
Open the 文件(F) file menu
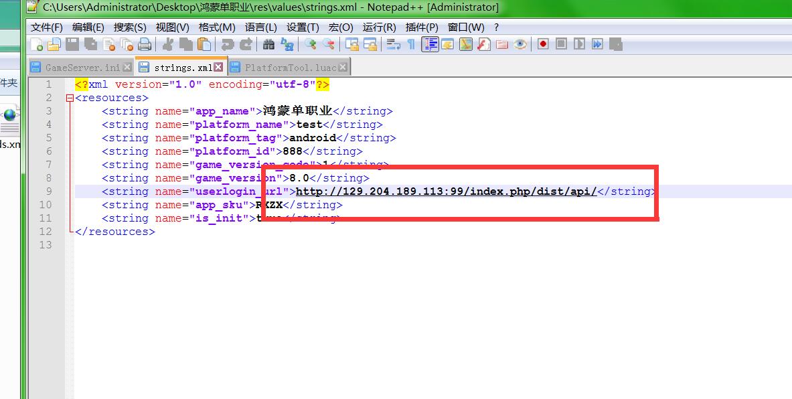(x=47, y=27)
